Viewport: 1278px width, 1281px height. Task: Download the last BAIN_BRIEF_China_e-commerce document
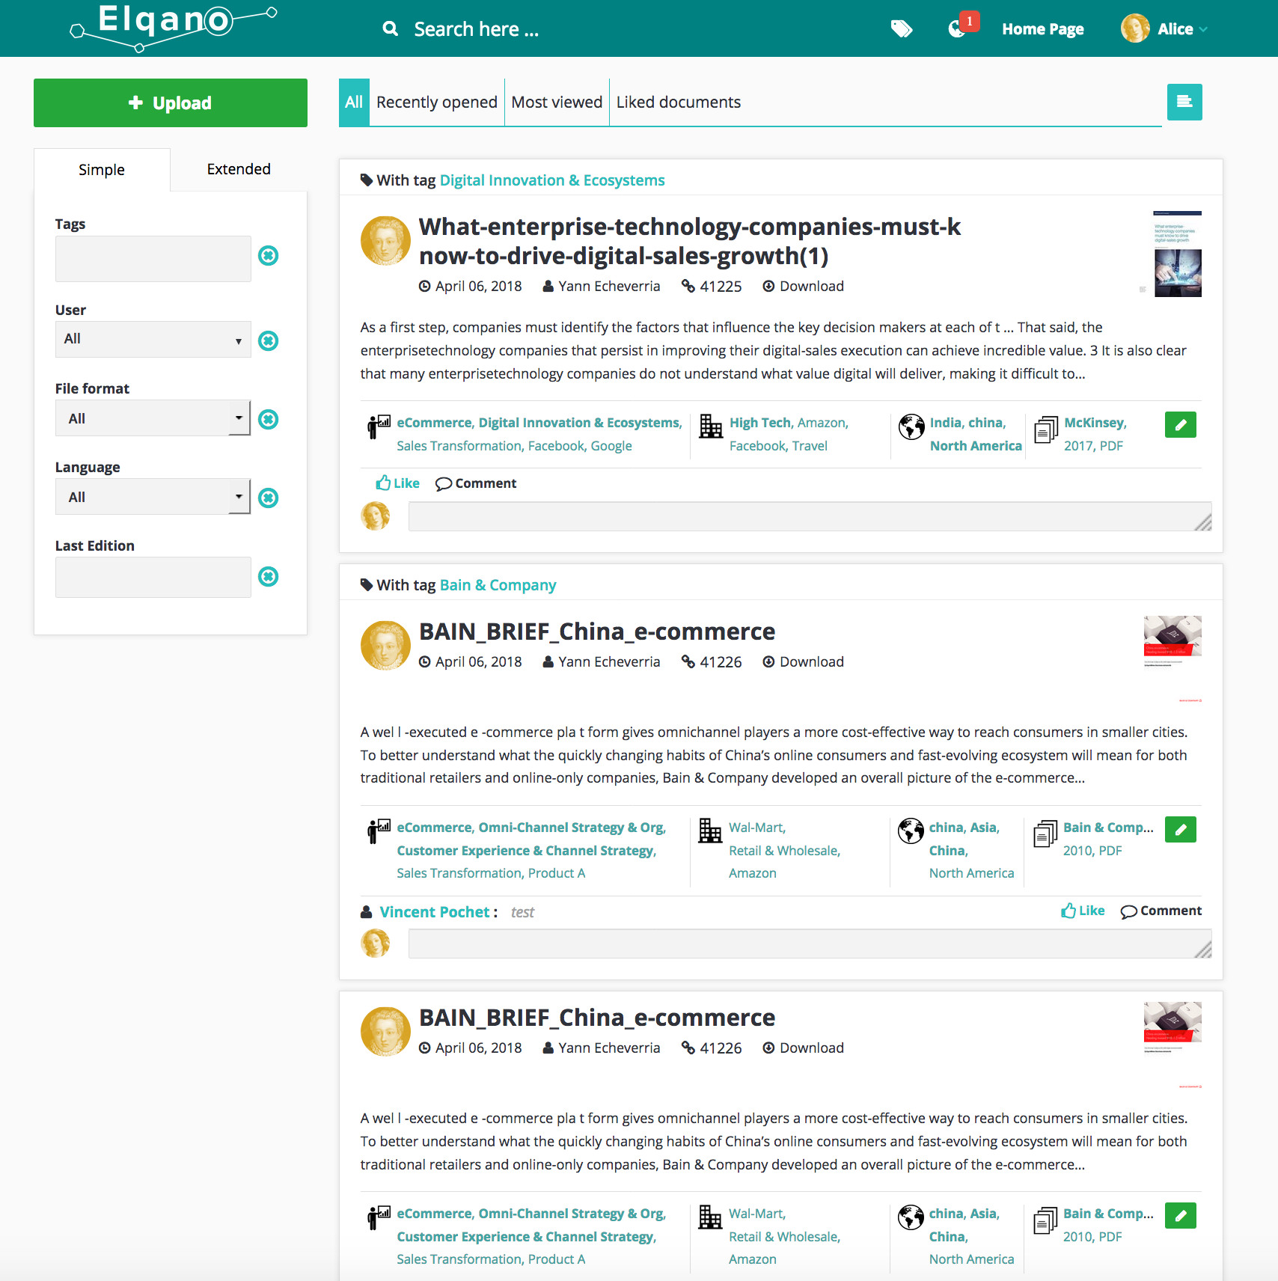(804, 1048)
